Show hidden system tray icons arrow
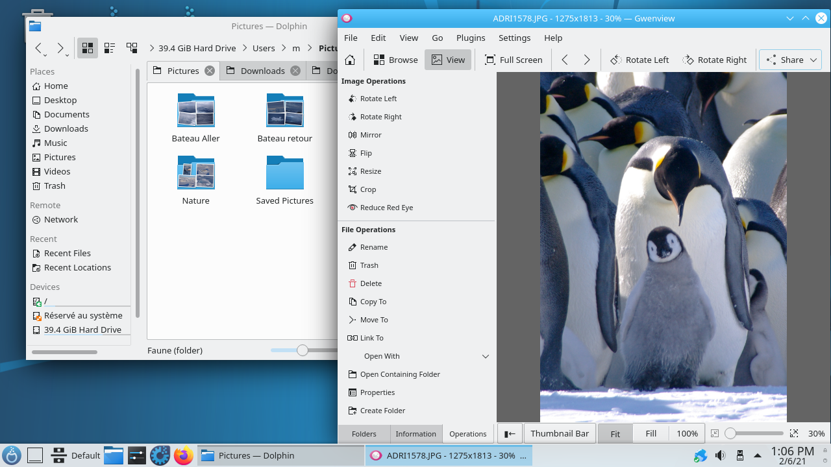The width and height of the screenshot is (831, 467). pyautogui.click(x=757, y=455)
